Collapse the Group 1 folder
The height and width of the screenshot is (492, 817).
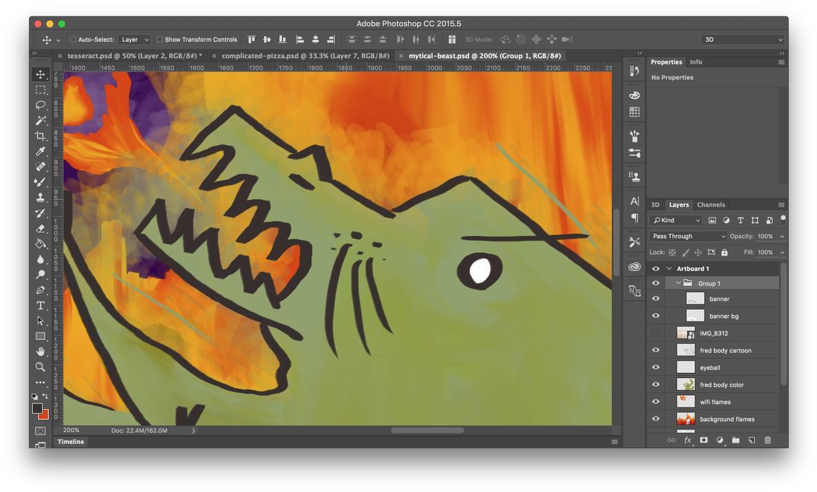point(678,283)
